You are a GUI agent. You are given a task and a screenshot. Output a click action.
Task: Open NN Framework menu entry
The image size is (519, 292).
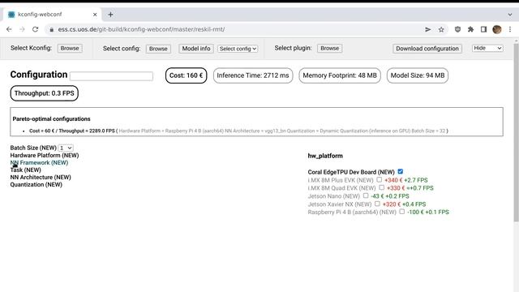pos(39,162)
